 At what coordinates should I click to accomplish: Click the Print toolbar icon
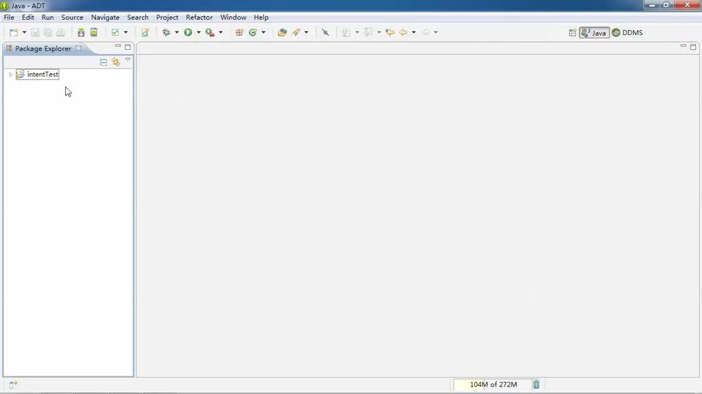61,32
